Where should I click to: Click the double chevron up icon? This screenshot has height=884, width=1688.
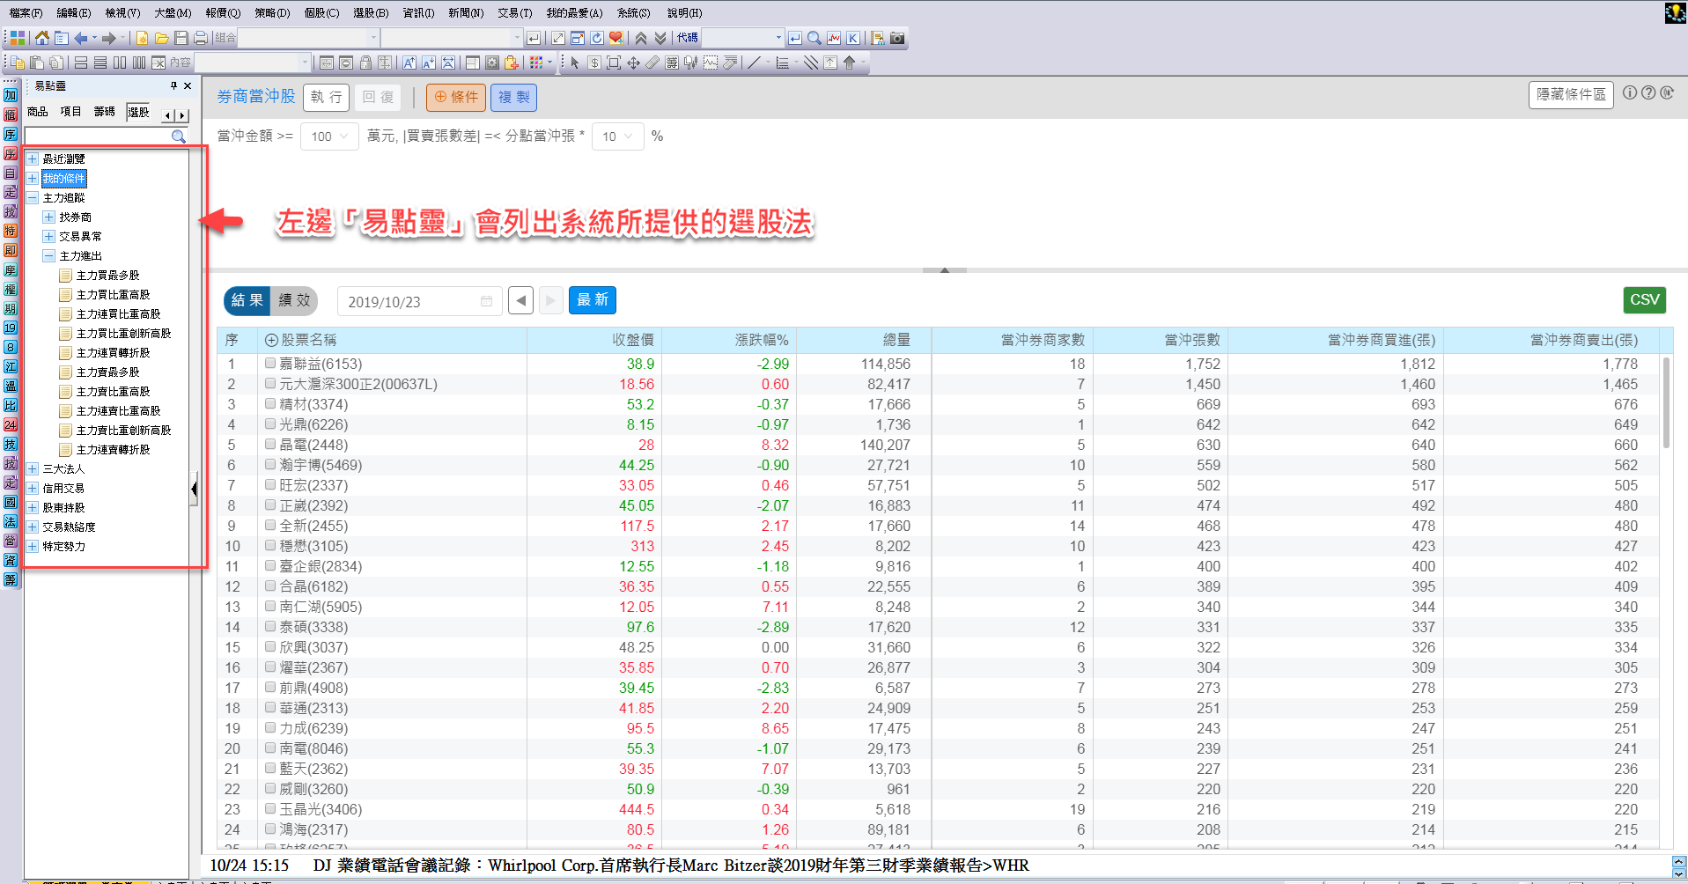pos(641,38)
